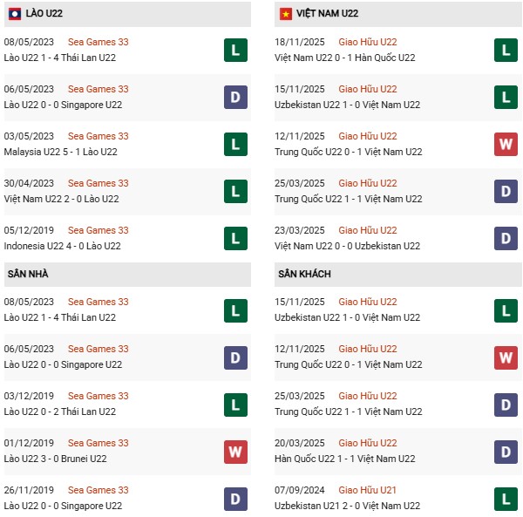
Task: Select the SÂN KHÁCH section header
Action: coord(304,274)
